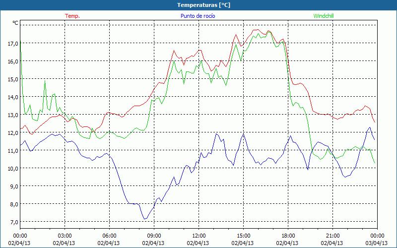This screenshot has height=248, width=397.
Task: Click the 21:00 time axis label
Action: (332, 236)
